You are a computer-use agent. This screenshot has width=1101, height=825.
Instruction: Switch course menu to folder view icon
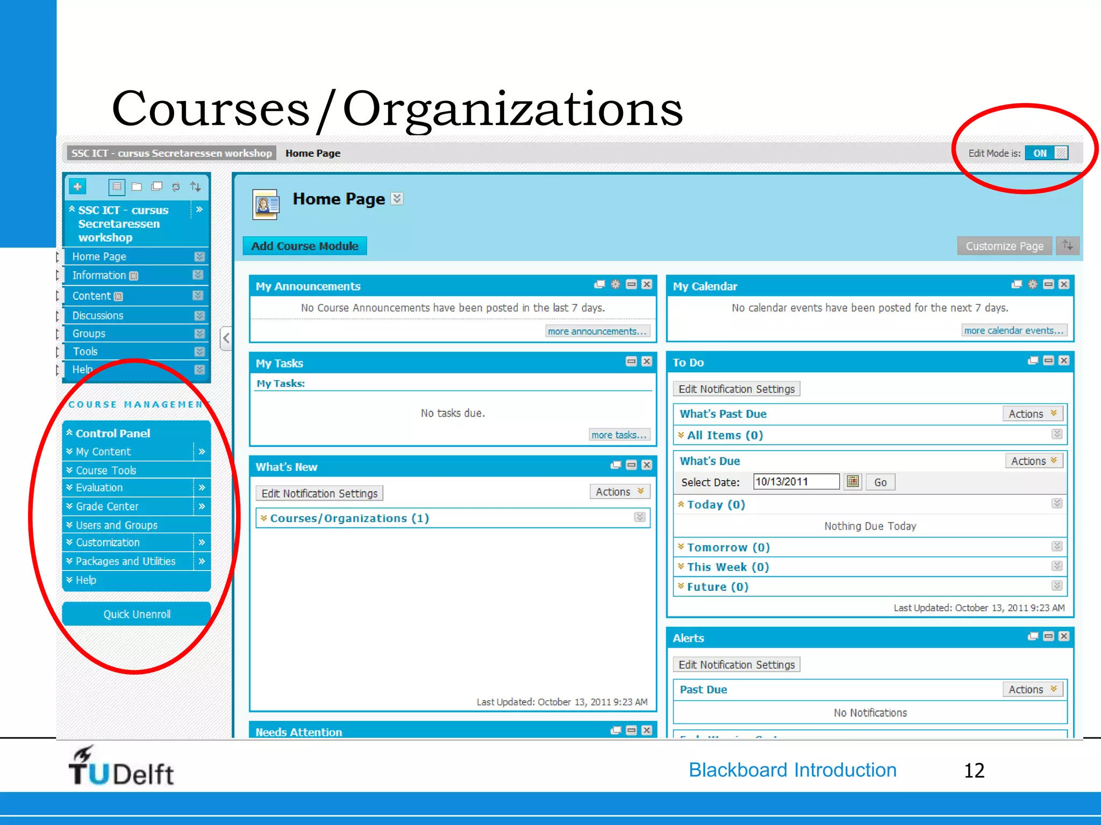pos(137,187)
